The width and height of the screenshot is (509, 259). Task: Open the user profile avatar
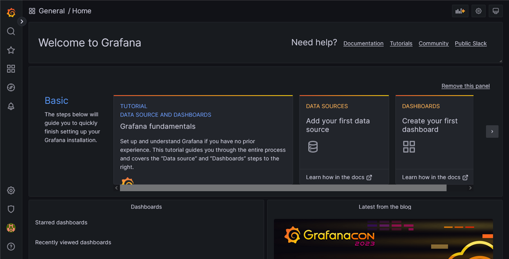click(11, 228)
